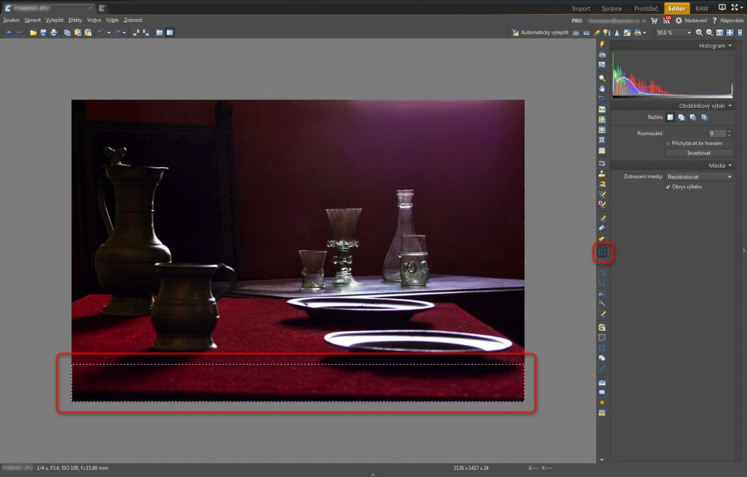Switch to the RAW tab
The height and width of the screenshot is (477, 747).
coord(701,9)
